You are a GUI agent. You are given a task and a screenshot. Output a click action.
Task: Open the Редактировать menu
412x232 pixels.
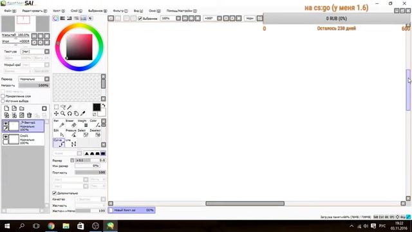pyautogui.click(x=34, y=11)
